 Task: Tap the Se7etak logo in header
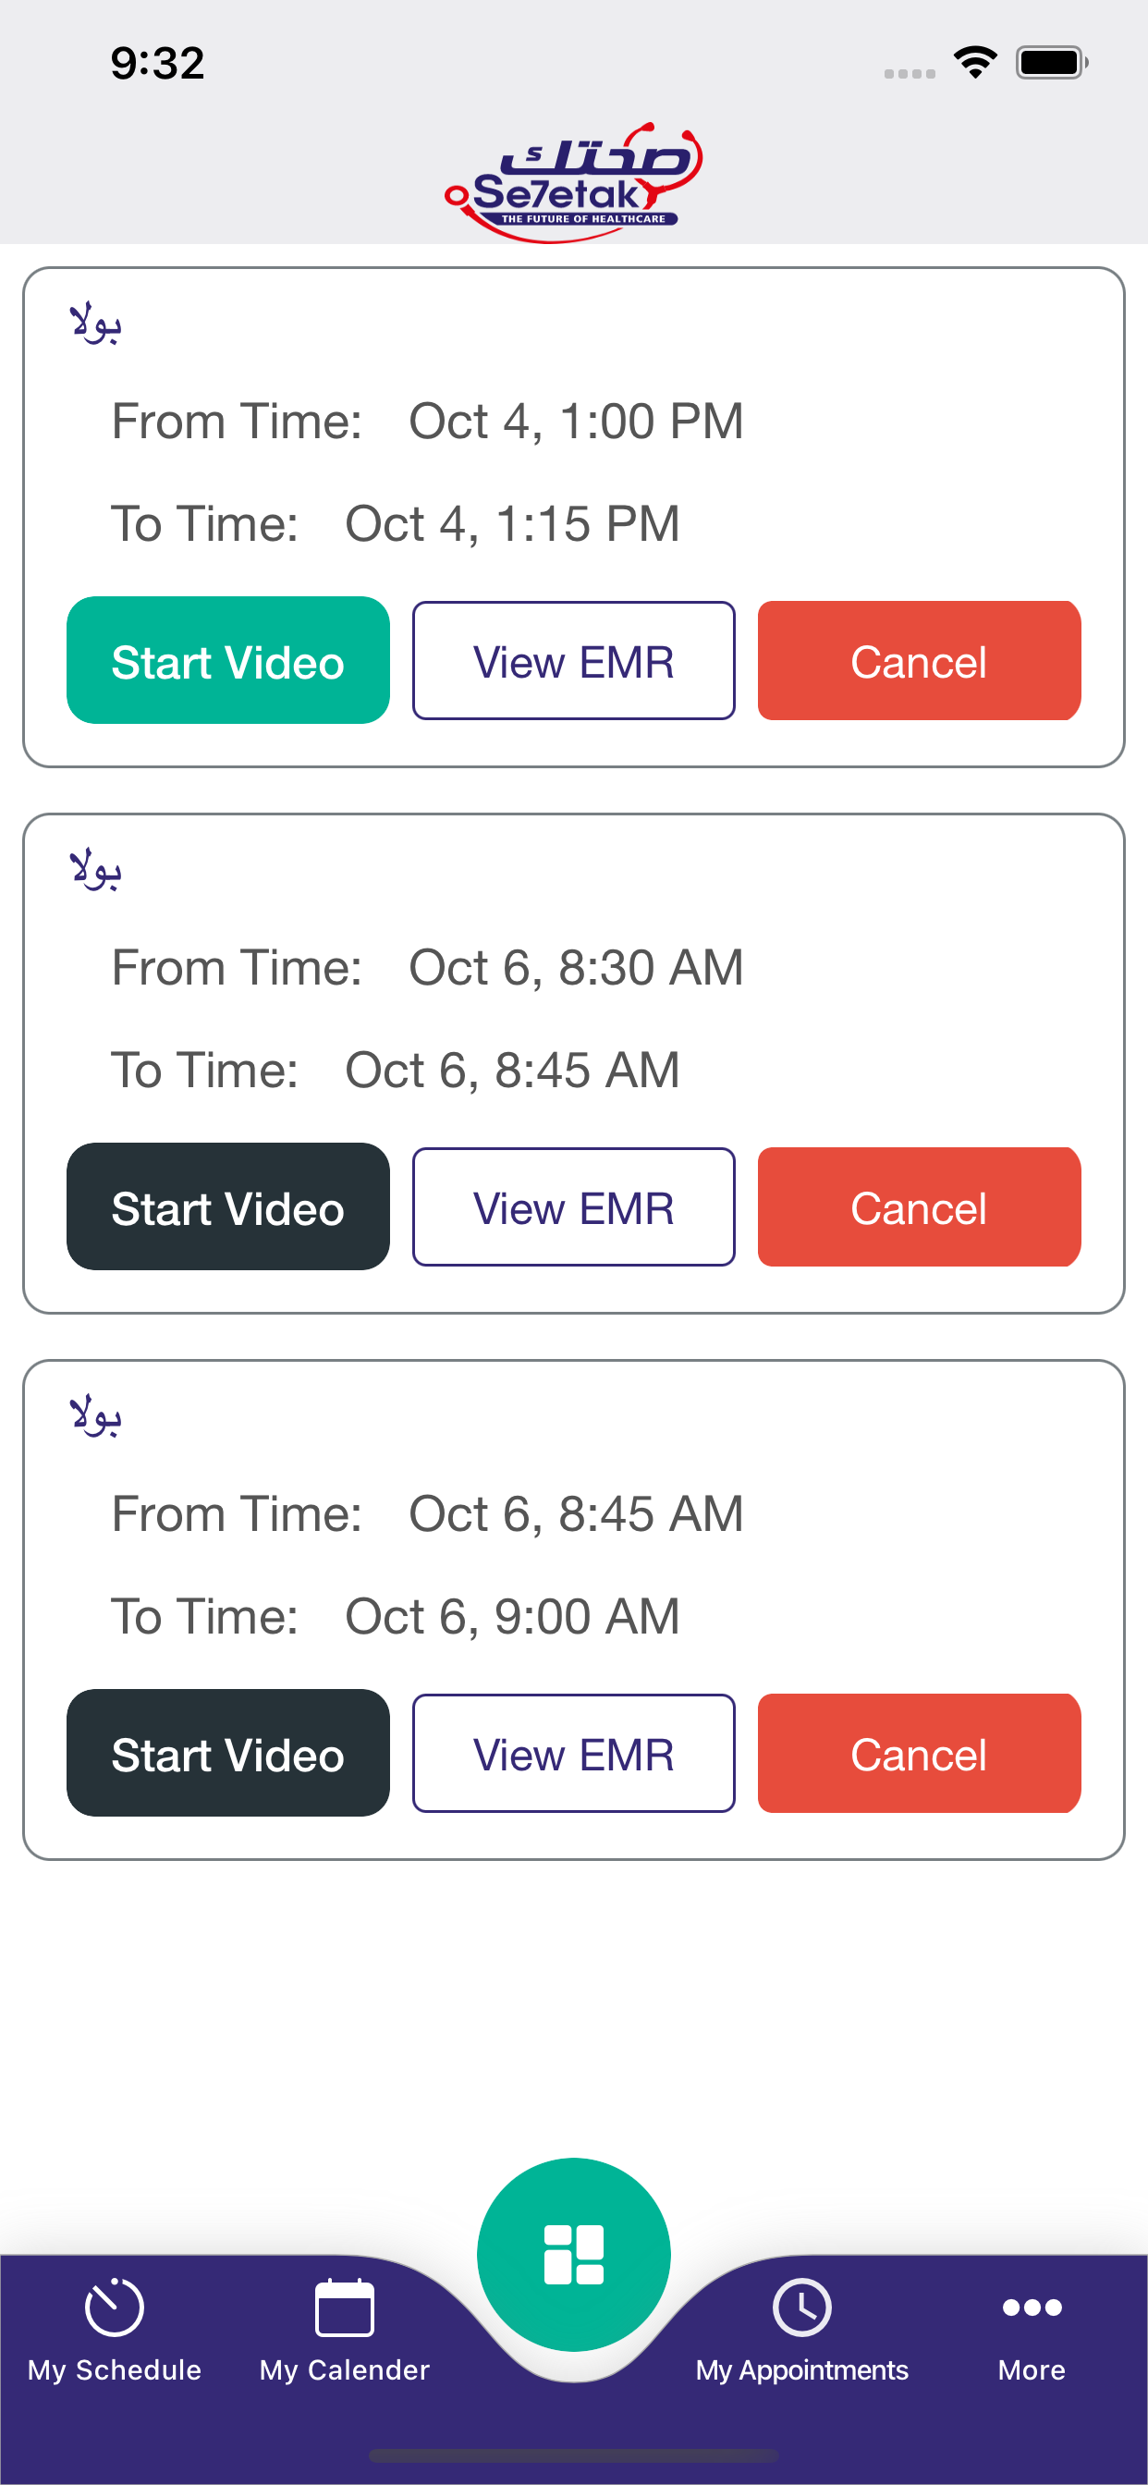(x=574, y=181)
